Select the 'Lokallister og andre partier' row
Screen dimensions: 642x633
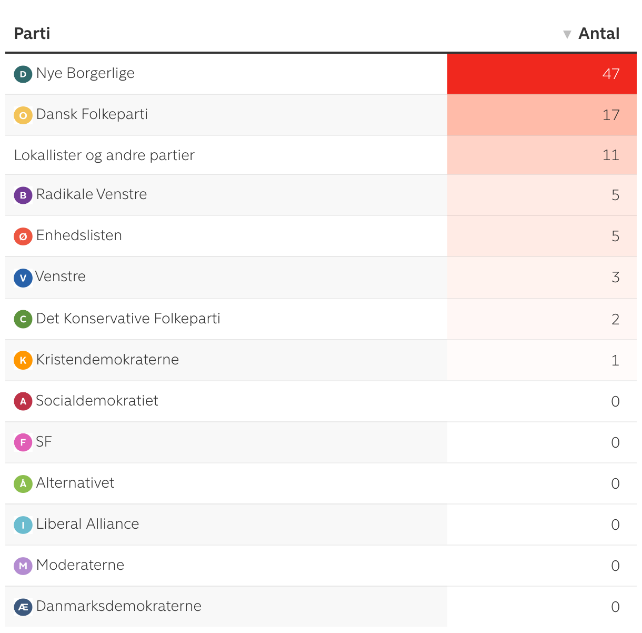(x=104, y=155)
